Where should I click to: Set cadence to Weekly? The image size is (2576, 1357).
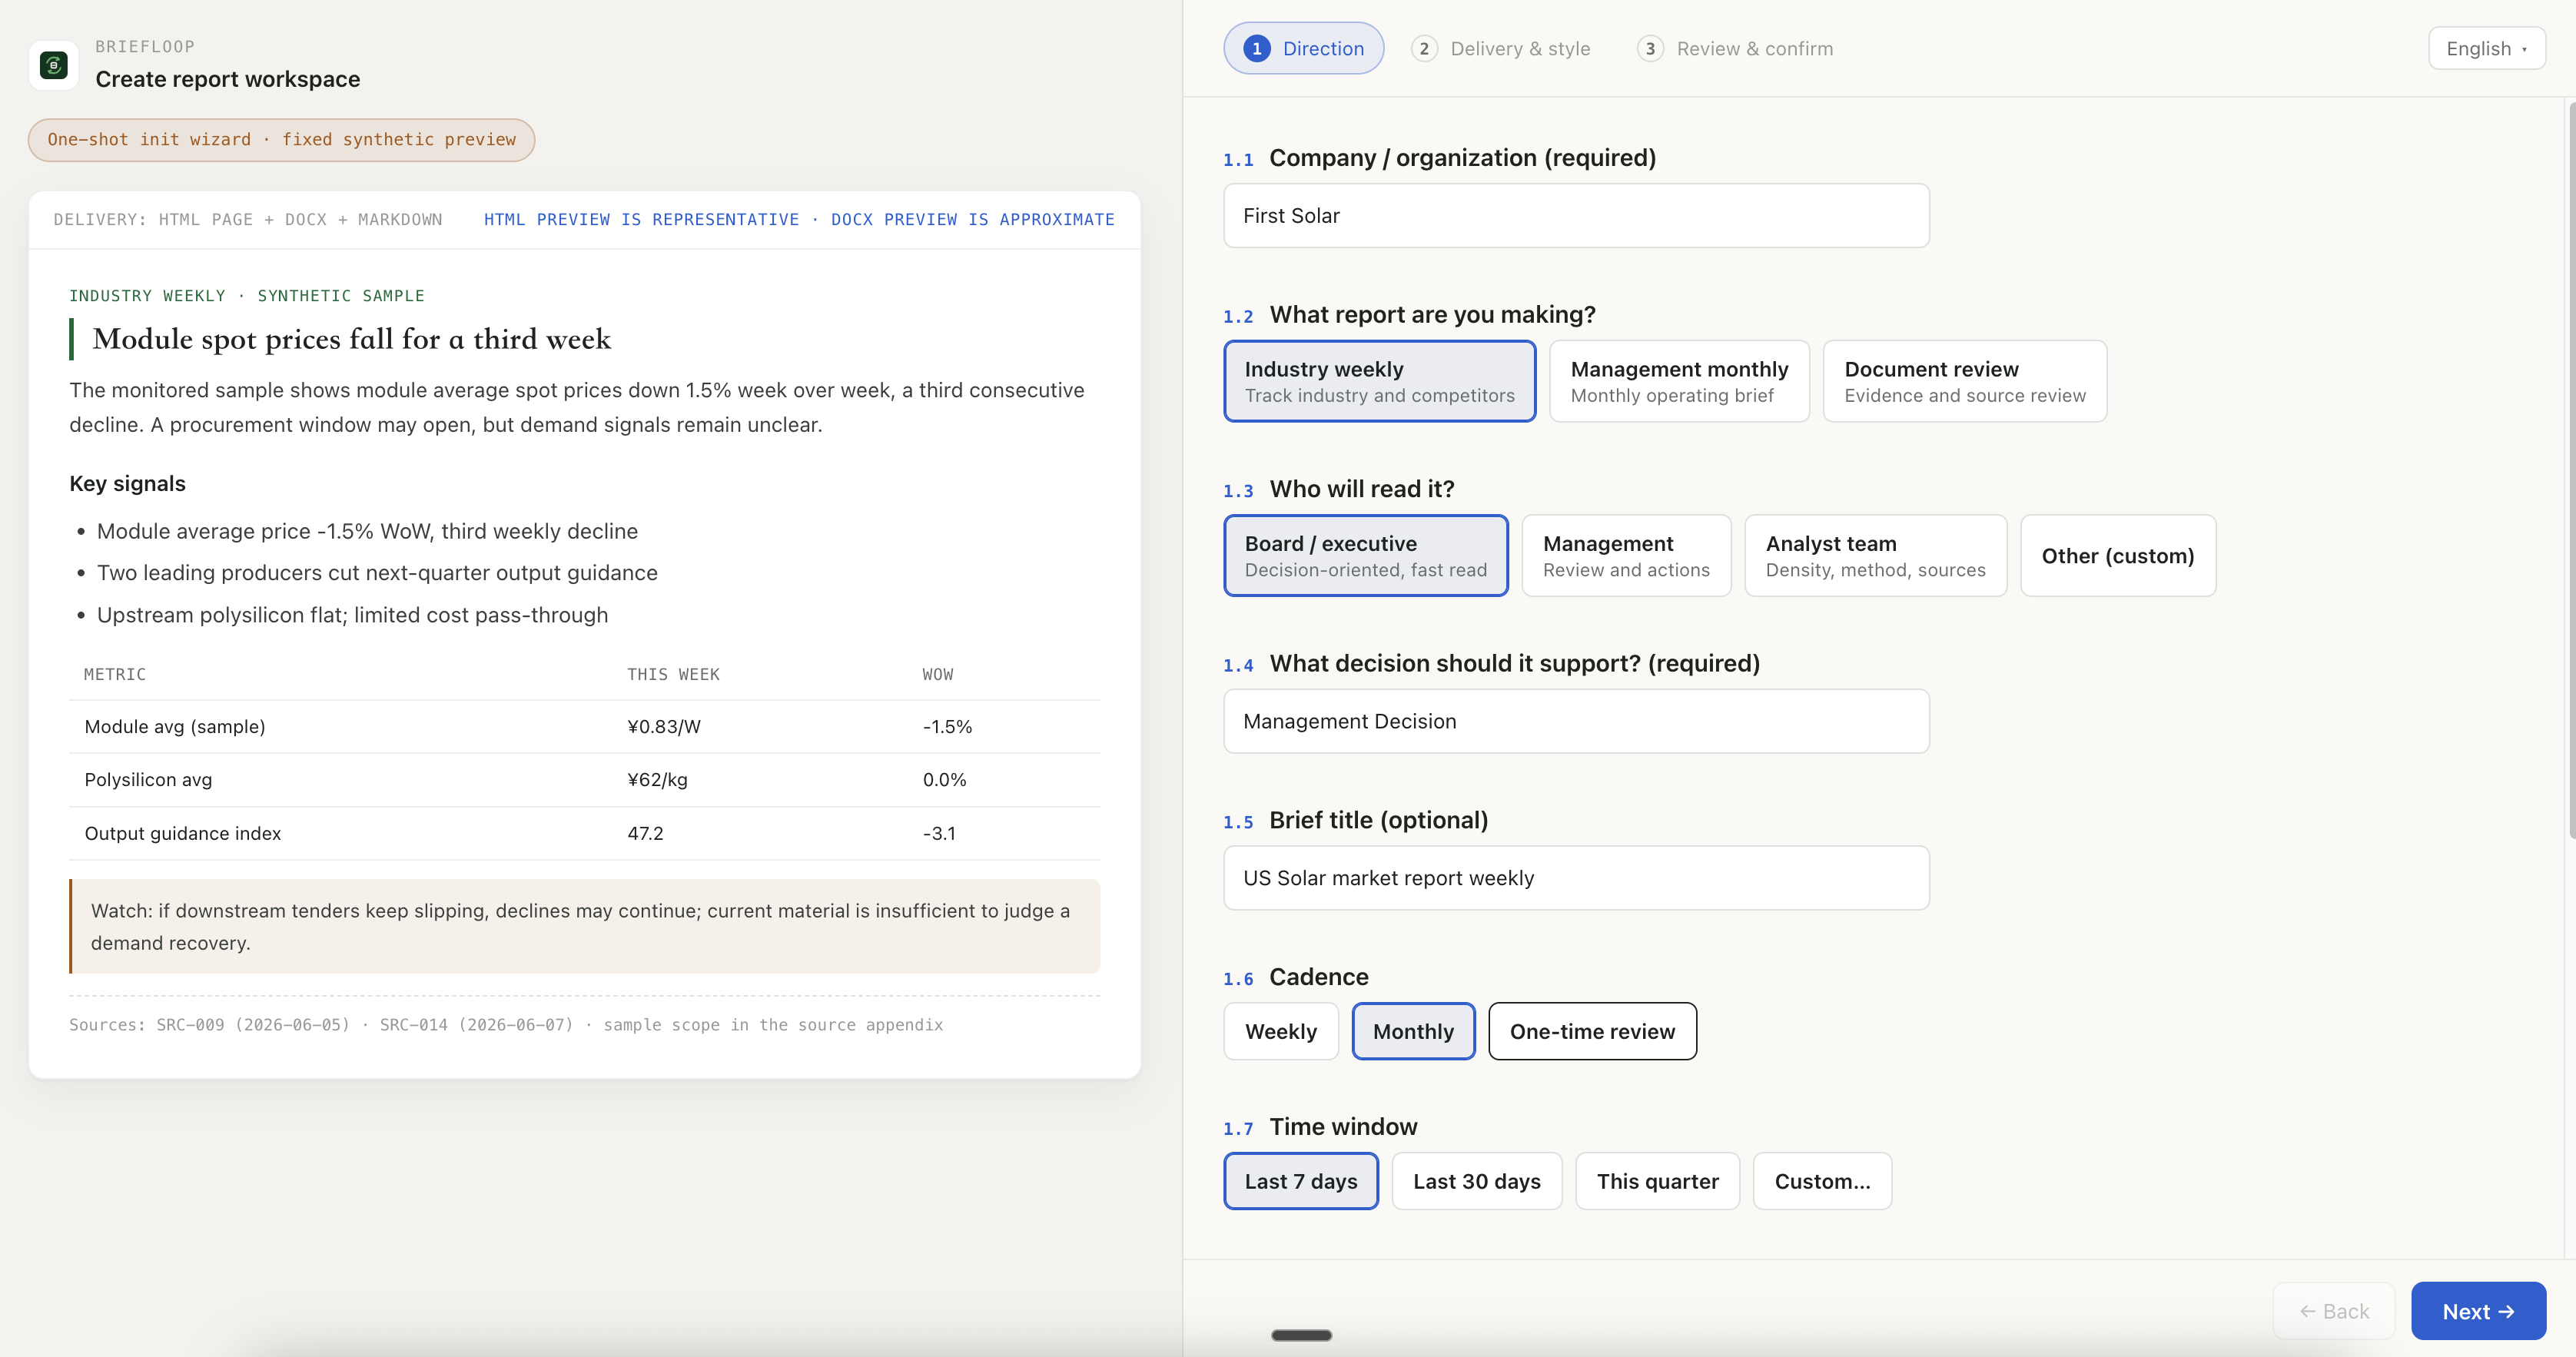tap(1280, 1031)
